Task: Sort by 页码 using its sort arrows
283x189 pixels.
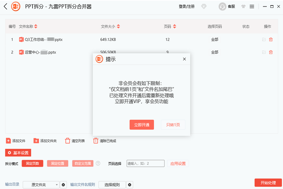Action: coord(174,26)
